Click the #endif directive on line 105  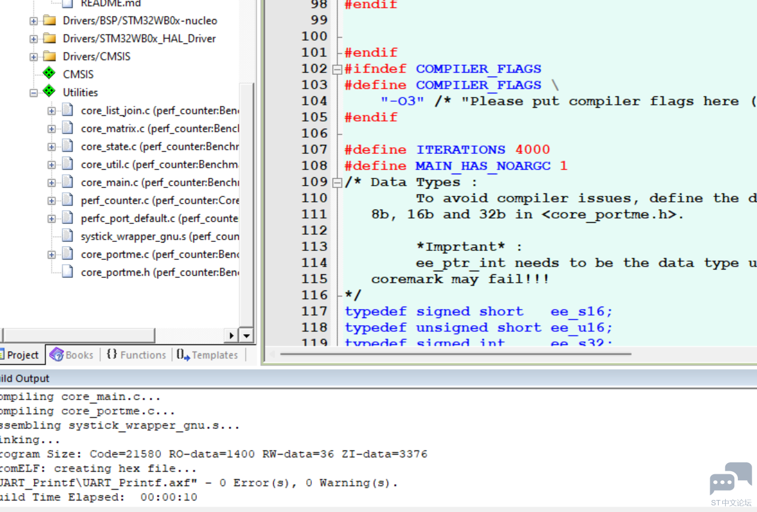[371, 117]
